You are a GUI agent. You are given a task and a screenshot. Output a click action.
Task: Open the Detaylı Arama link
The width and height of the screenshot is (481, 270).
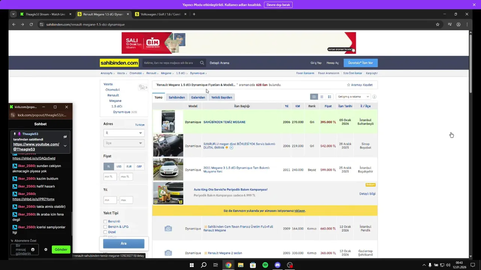click(219, 63)
